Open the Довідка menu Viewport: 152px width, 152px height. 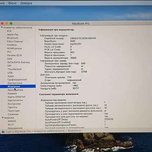(26, 3)
